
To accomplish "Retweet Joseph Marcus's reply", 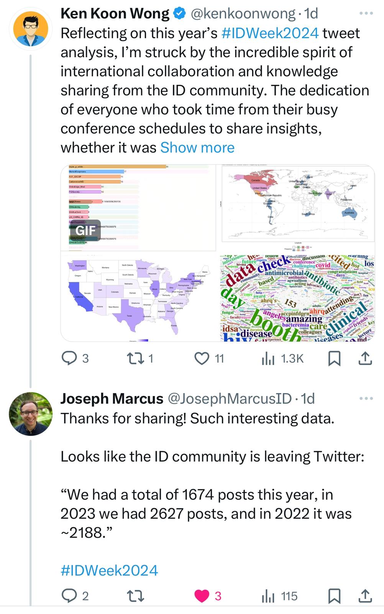I will click(x=136, y=596).
